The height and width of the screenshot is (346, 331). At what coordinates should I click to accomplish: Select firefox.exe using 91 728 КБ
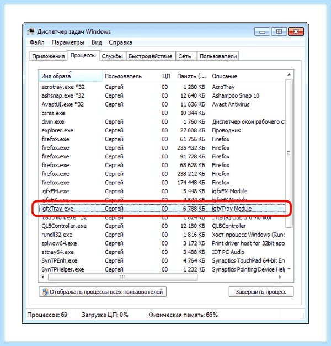point(162,157)
